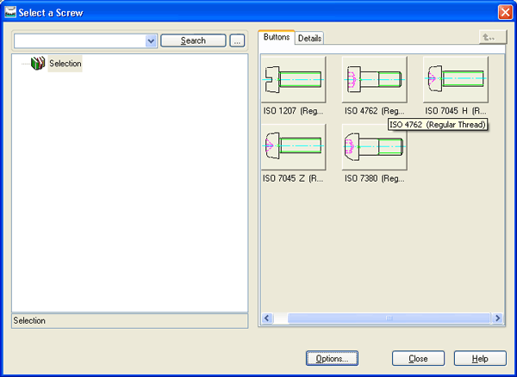This screenshot has width=517, height=377.
Task: Click the search text field
Action: pyautogui.click(x=79, y=40)
